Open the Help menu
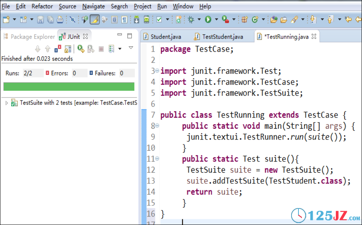 click(x=205, y=6)
